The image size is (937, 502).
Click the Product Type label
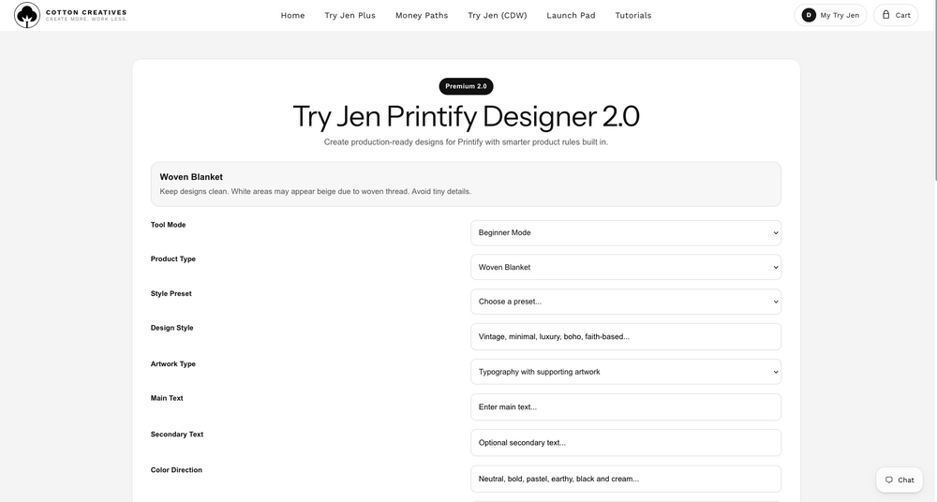(x=172, y=258)
